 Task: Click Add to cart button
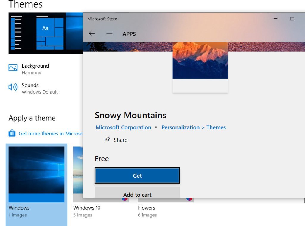[x=137, y=192]
